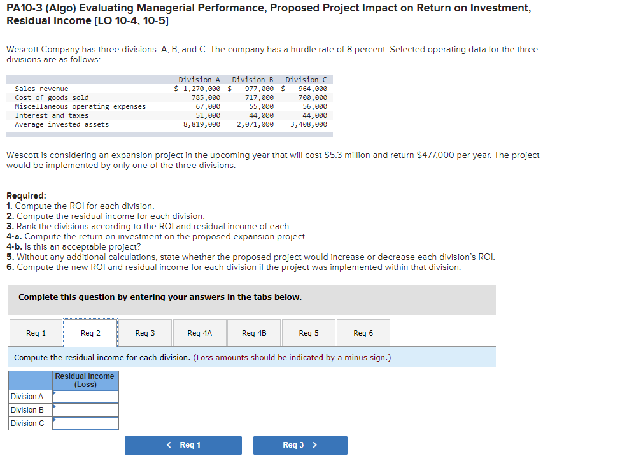The width and height of the screenshot is (627, 475).
Task: Click the red flag marker on Division C's cell
Action: pos(56,418)
